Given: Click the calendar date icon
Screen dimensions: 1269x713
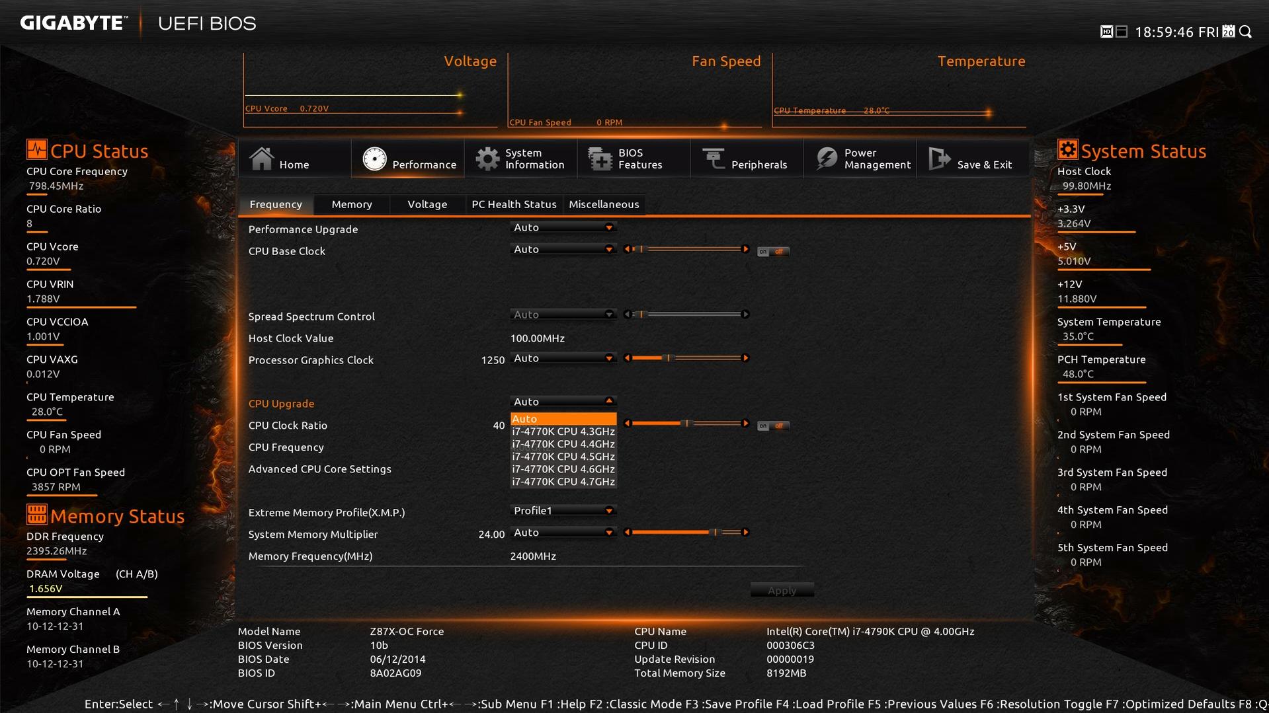Looking at the screenshot, I should coord(1229,31).
